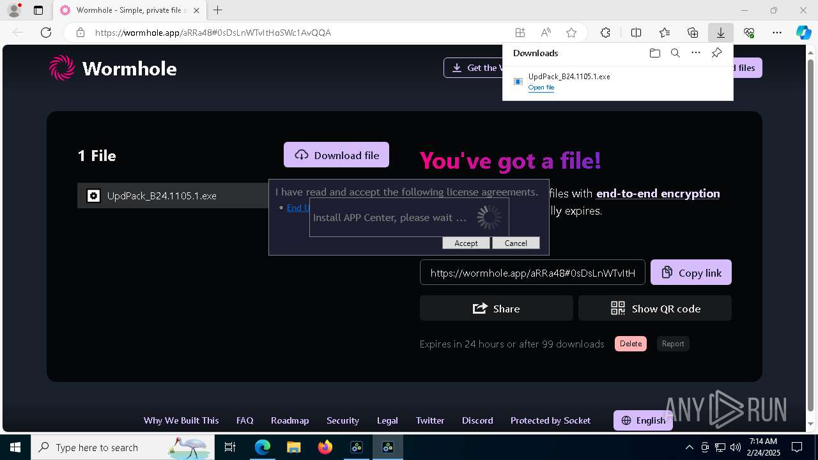This screenshot has height=460, width=818.
Task: Open the Favorites list icon
Action: 665,33
